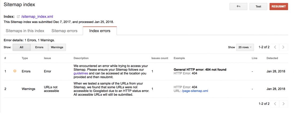Click the back arrow button
The width and height of the screenshot is (294, 132).
pos(238,6)
